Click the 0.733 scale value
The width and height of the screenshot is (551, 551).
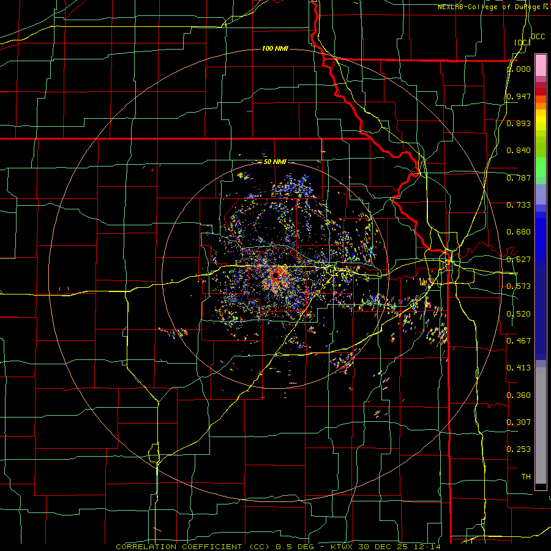[x=519, y=205]
